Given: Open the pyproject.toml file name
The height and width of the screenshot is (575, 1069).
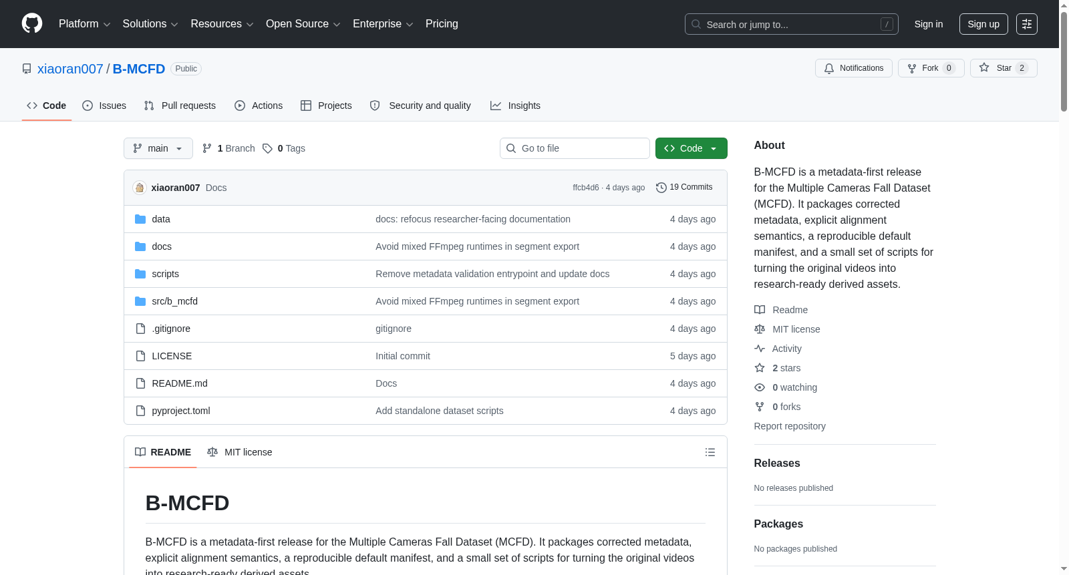Looking at the screenshot, I should (181, 411).
